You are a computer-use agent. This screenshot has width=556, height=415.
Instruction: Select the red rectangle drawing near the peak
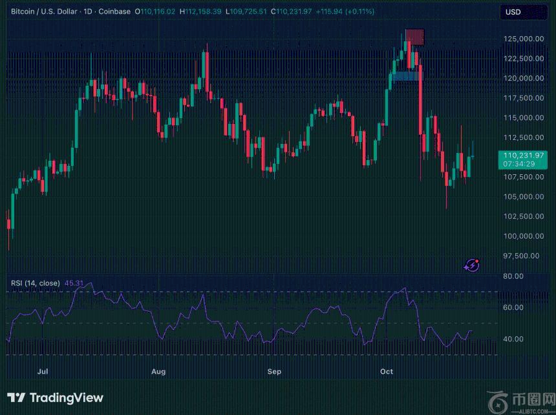(414, 37)
